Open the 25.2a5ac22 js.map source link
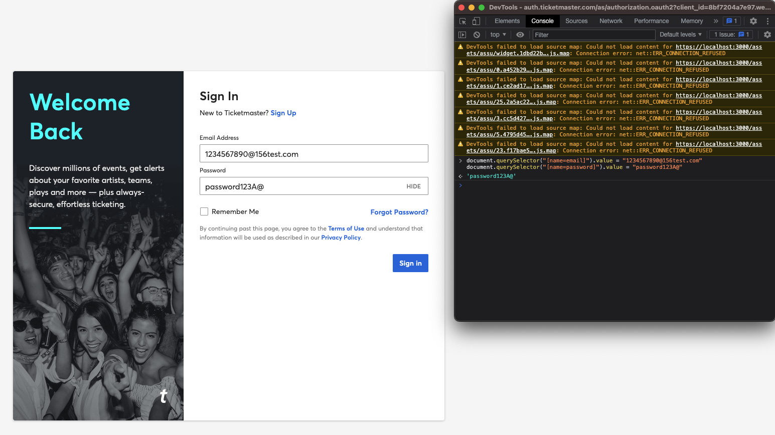This screenshot has width=775, height=435. click(614, 99)
